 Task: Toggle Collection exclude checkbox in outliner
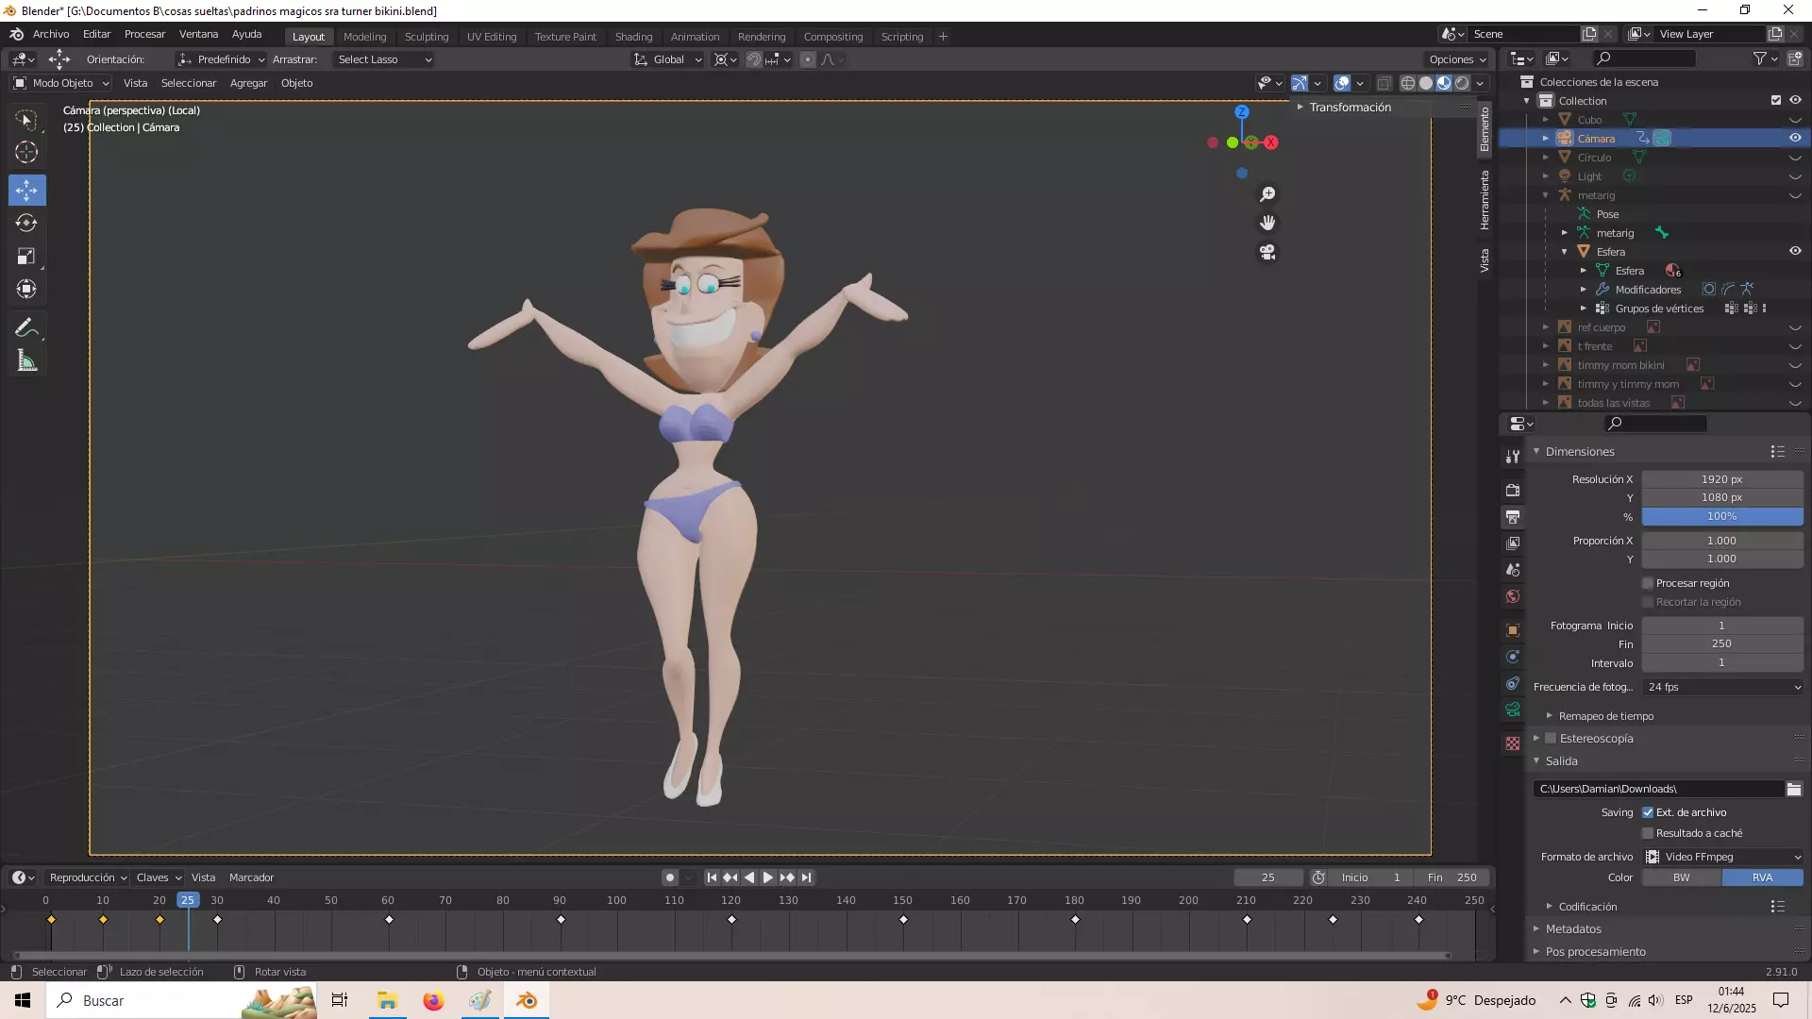(x=1776, y=100)
